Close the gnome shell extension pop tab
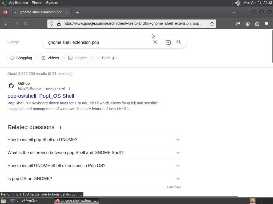 click(x=67, y=12)
